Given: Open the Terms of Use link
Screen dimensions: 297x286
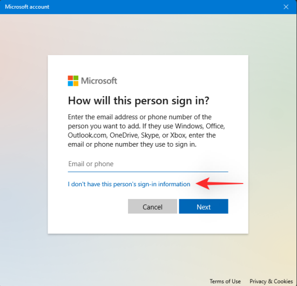Looking at the screenshot, I should click(x=225, y=281).
